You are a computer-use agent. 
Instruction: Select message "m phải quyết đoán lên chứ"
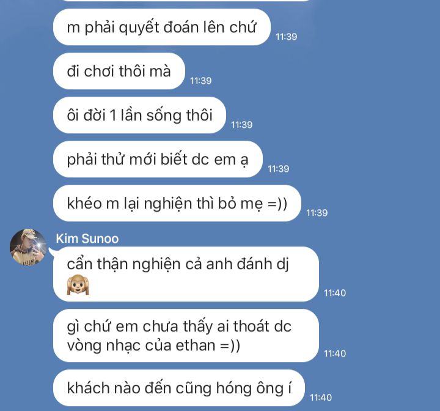(x=162, y=27)
